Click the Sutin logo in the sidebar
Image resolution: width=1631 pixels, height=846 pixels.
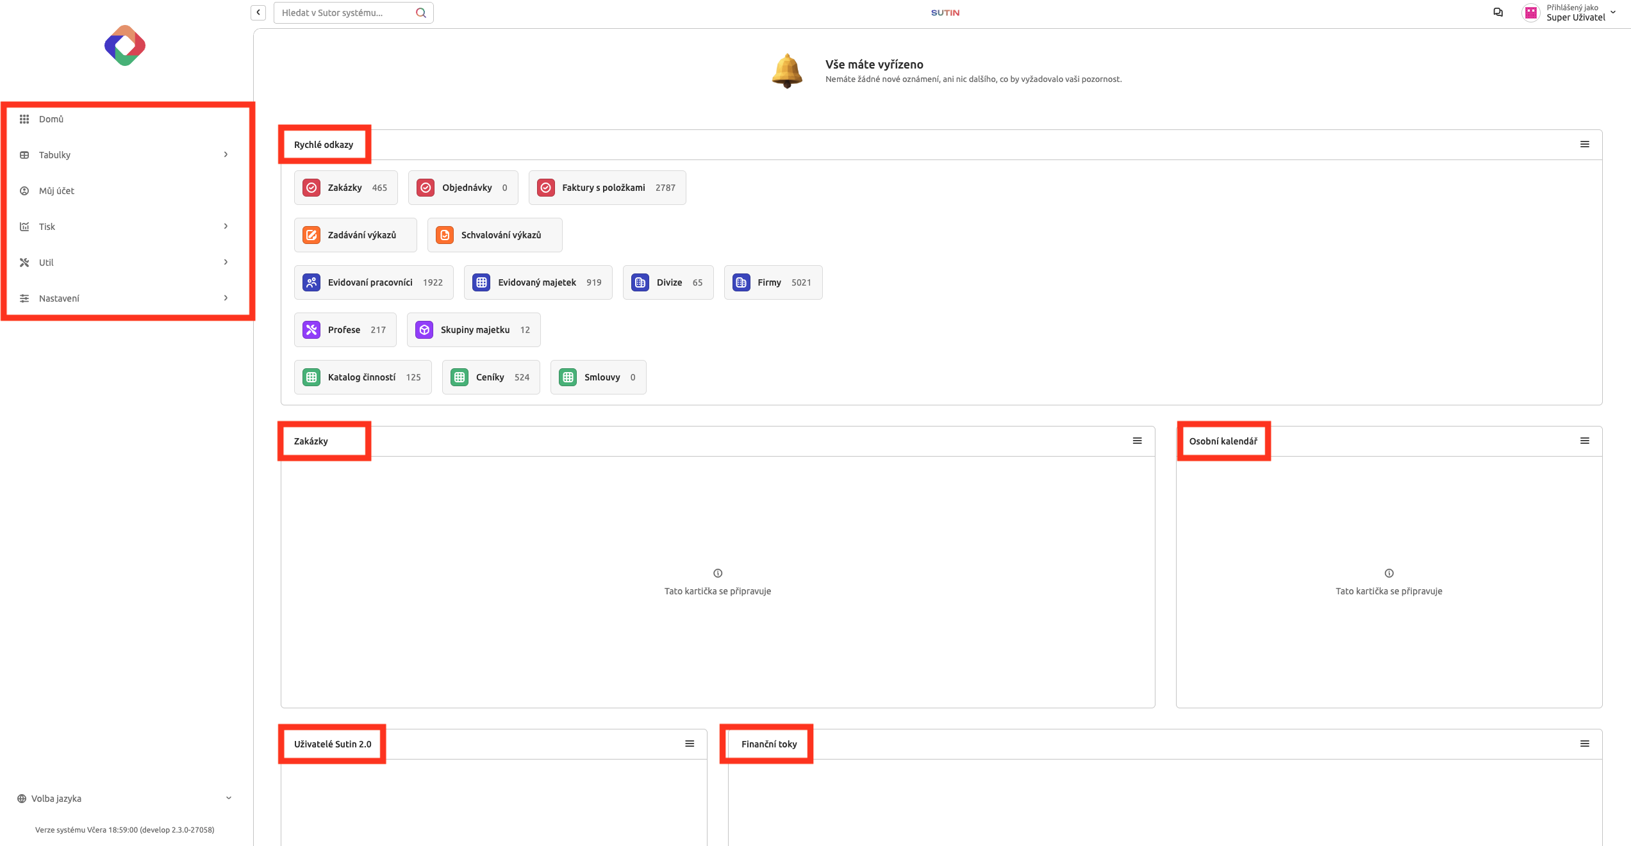pyautogui.click(x=125, y=45)
